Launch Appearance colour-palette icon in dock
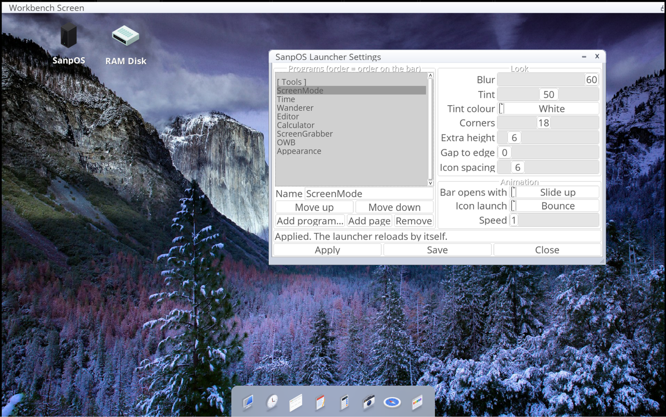 [x=417, y=402]
